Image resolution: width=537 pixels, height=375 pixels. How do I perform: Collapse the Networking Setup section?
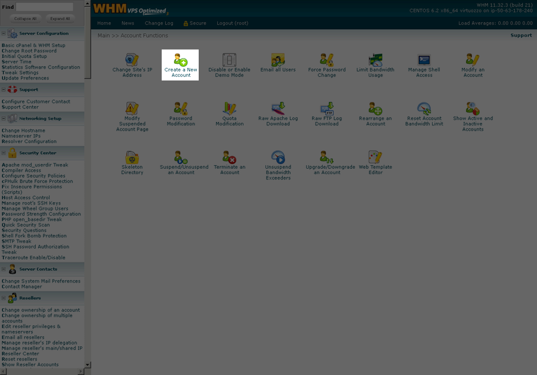click(x=4, y=119)
